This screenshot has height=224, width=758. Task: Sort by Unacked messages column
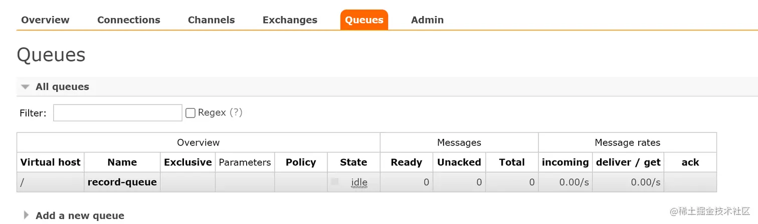pos(459,162)
